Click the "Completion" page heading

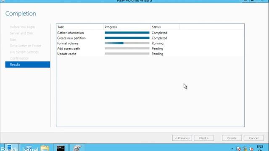21,13
